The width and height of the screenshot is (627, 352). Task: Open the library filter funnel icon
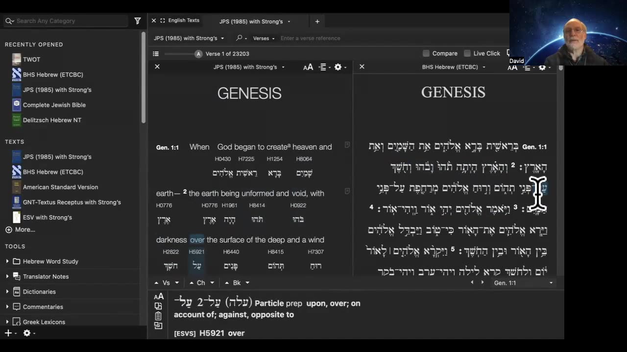pyautogui.click(x=138, y=21)
